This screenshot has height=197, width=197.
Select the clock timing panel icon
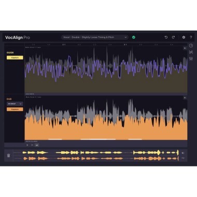coord(191,46)
